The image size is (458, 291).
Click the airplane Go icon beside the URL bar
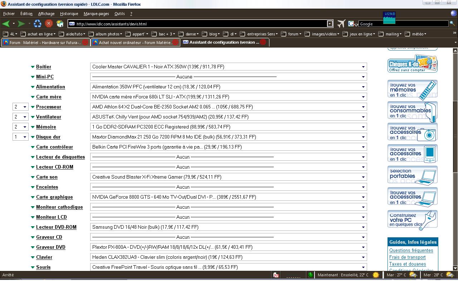coord(341,24)
